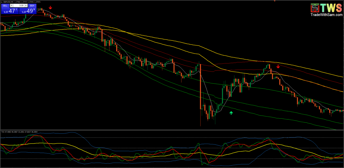Image resolution: width=344 pixels, height=168 pixels.
Task: Select the red sell arrow on right side
Action: [x=278, y=67]
